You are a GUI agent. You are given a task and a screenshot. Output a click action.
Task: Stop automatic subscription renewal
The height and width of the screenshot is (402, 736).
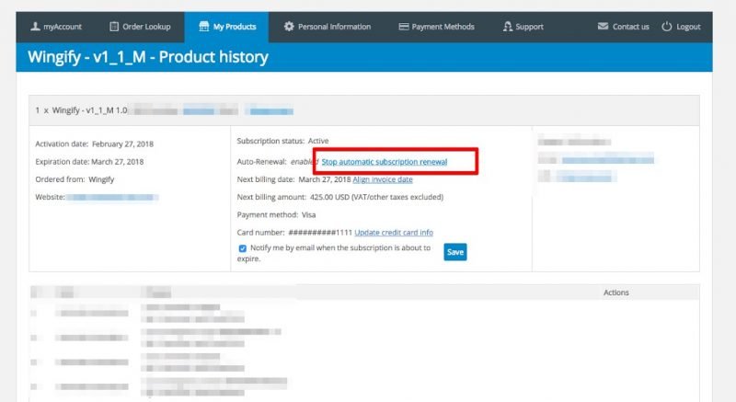[x=385, y=162]
